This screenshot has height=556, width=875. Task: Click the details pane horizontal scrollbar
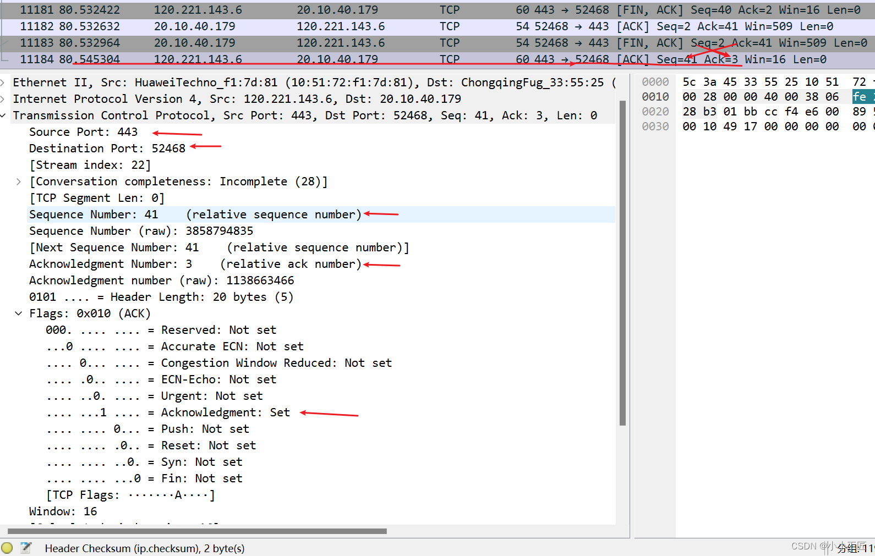pyautogui.click(x=197, y=531)
